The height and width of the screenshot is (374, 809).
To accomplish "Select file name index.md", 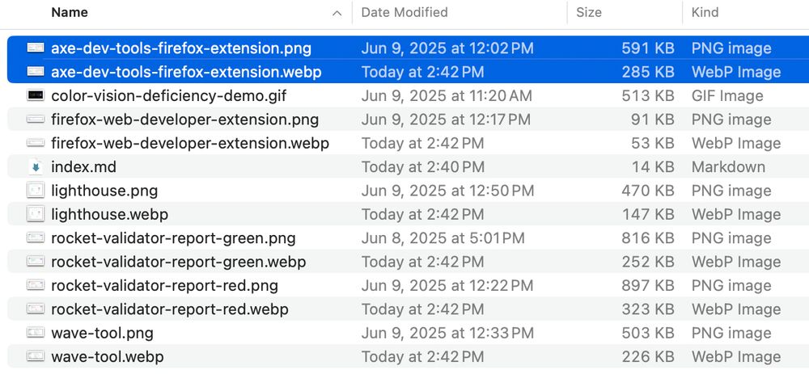I will (x=83, y=166).
